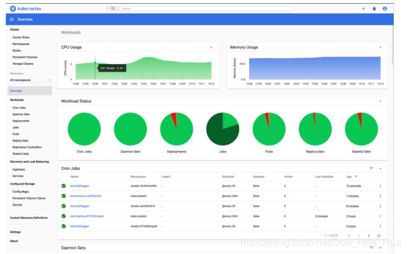Image resolution: width=407 pixels, height=254 pixels.
Task: Open Cluster Roles in sidebar
Action: 21,37
